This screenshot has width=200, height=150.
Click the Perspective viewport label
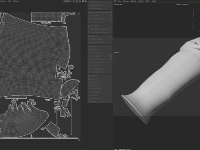118,4
